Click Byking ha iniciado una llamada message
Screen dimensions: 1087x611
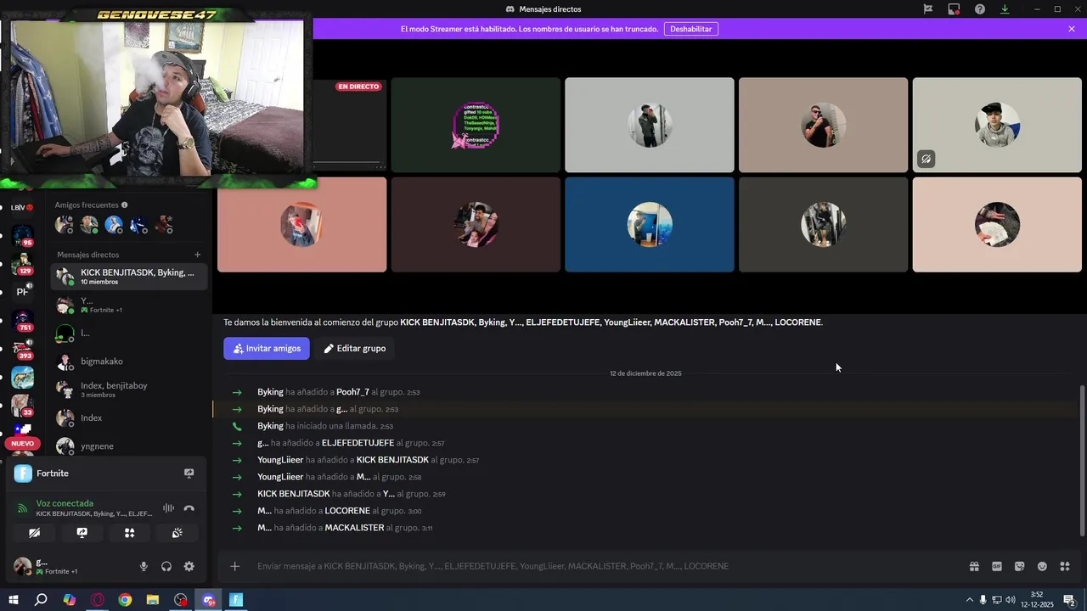click(x=325, y=426)
